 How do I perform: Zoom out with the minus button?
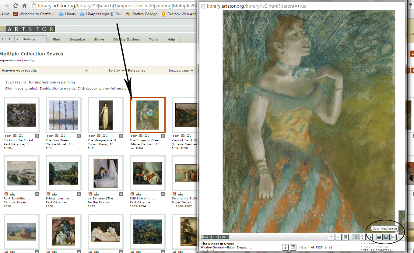(x=338, y=237)
